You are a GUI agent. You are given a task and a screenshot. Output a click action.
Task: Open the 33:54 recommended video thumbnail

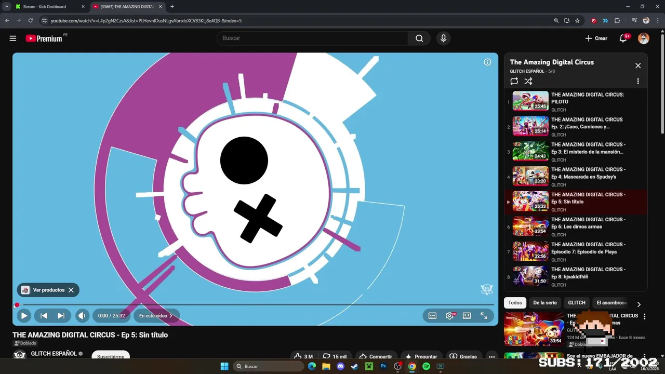(x=534, y=329)
